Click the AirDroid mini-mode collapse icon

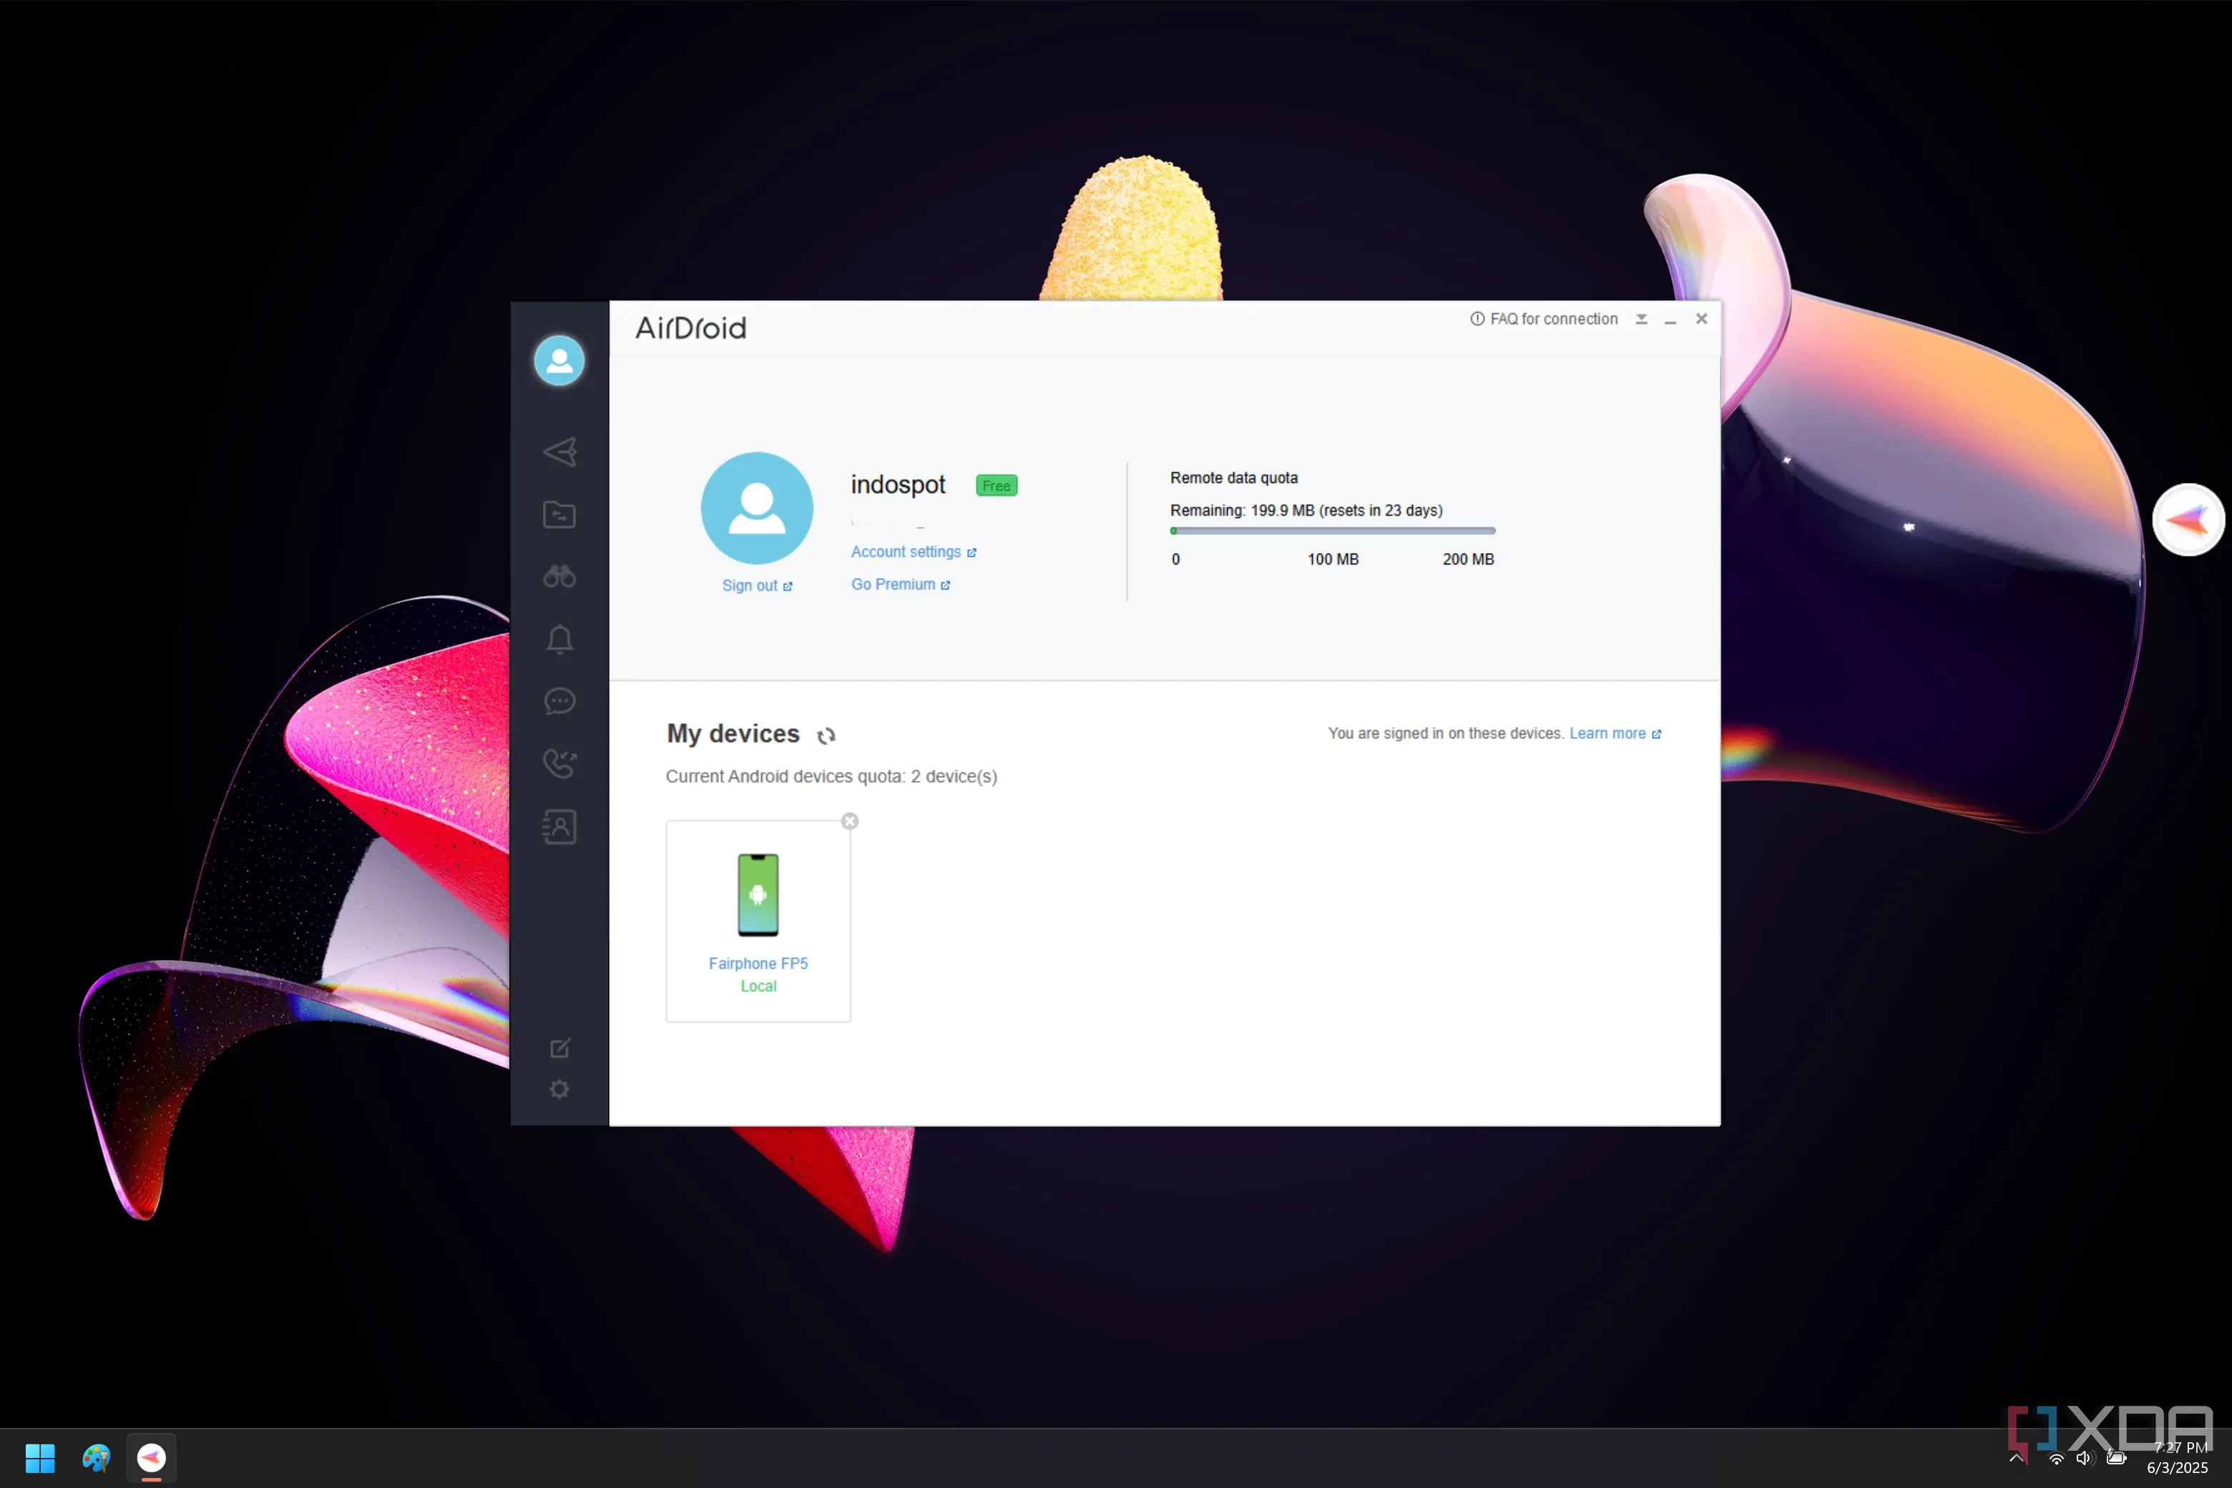click(1642, 319)
